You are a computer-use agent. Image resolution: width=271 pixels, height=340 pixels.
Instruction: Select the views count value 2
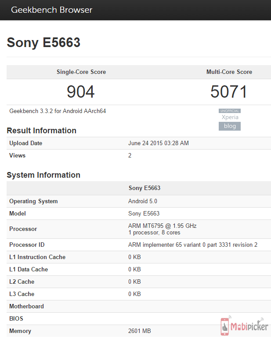coord(130,155)
